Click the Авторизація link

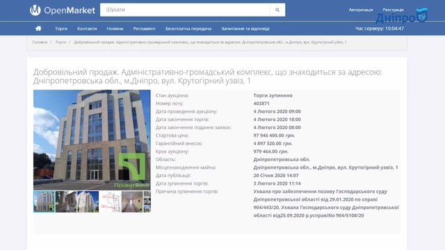361,10
